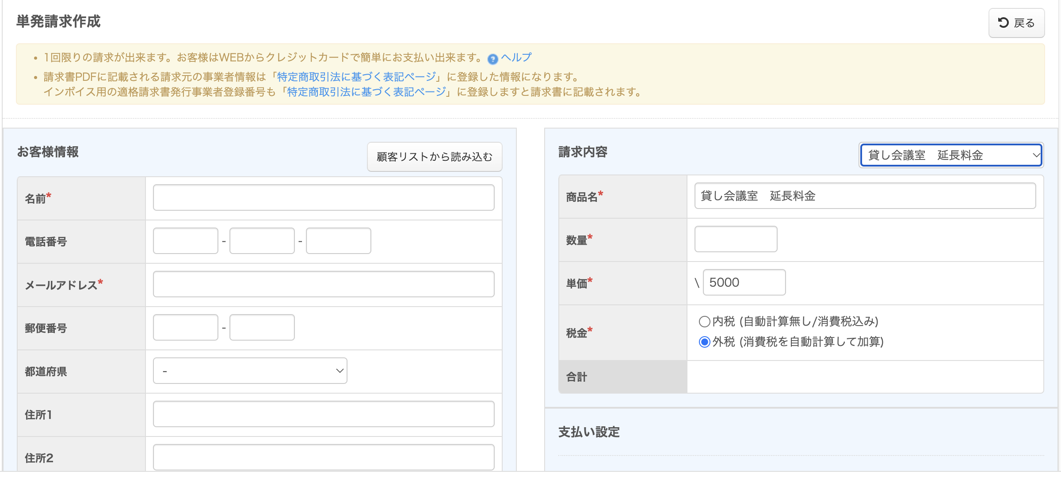
Task: Click the help question mark icon
Action: [492, 57]
